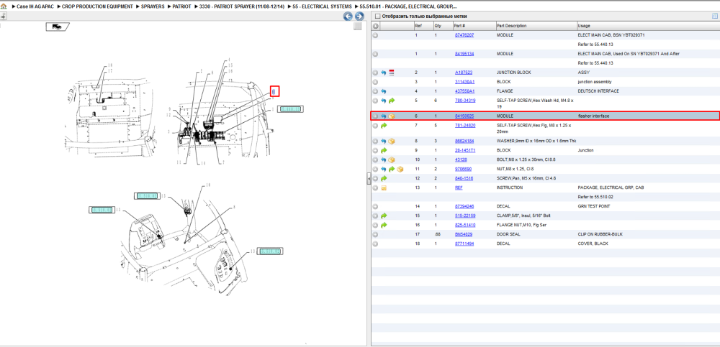
Task: Click the green arrow icon for 20-1451T1
Action: (384, 150)
